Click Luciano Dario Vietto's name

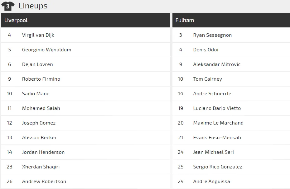tap(217, 108)
